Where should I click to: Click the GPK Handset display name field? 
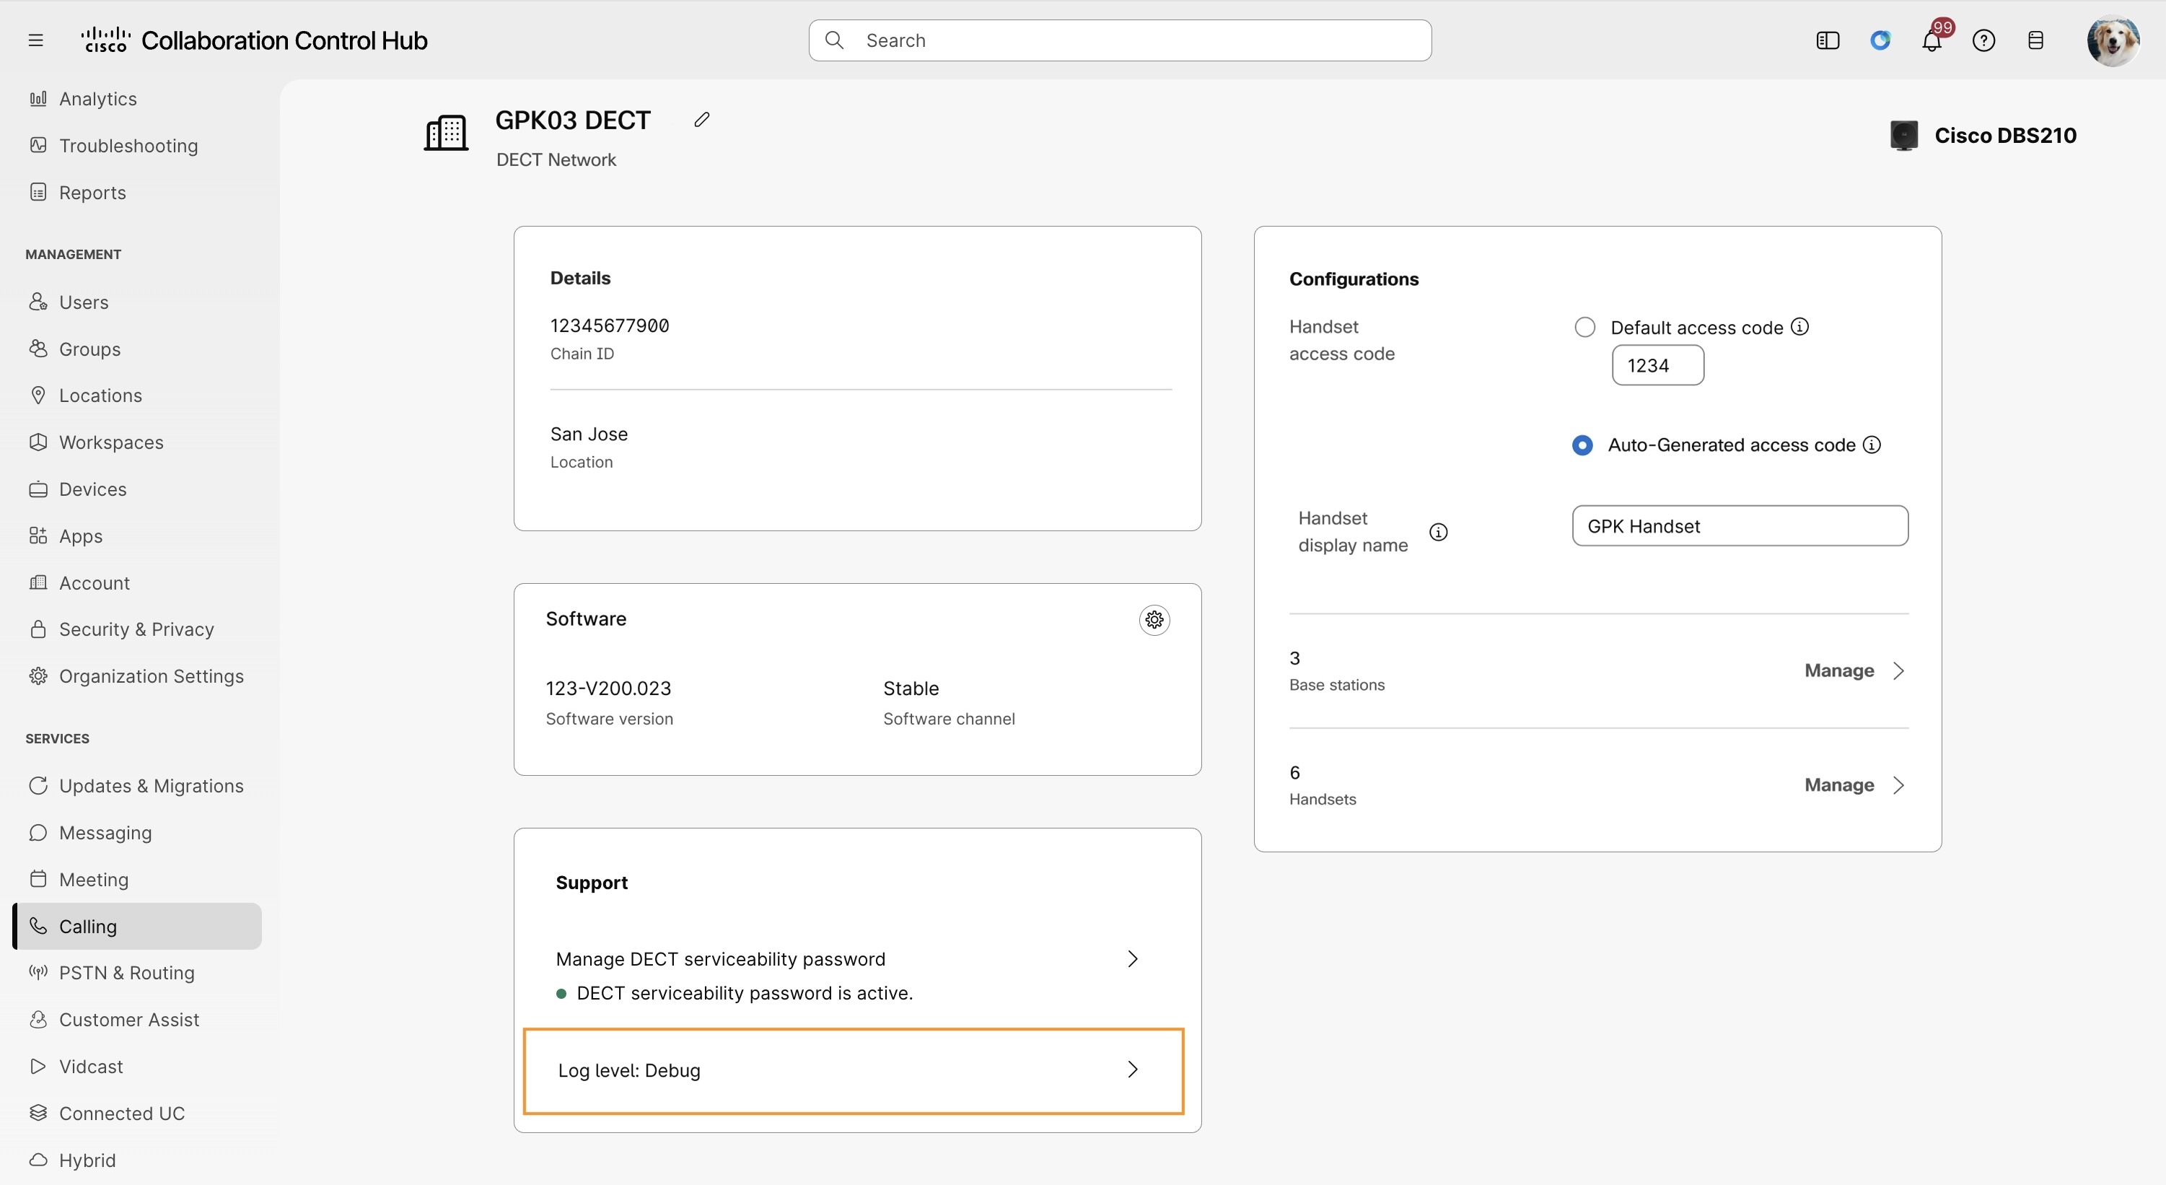point(1740,525)
